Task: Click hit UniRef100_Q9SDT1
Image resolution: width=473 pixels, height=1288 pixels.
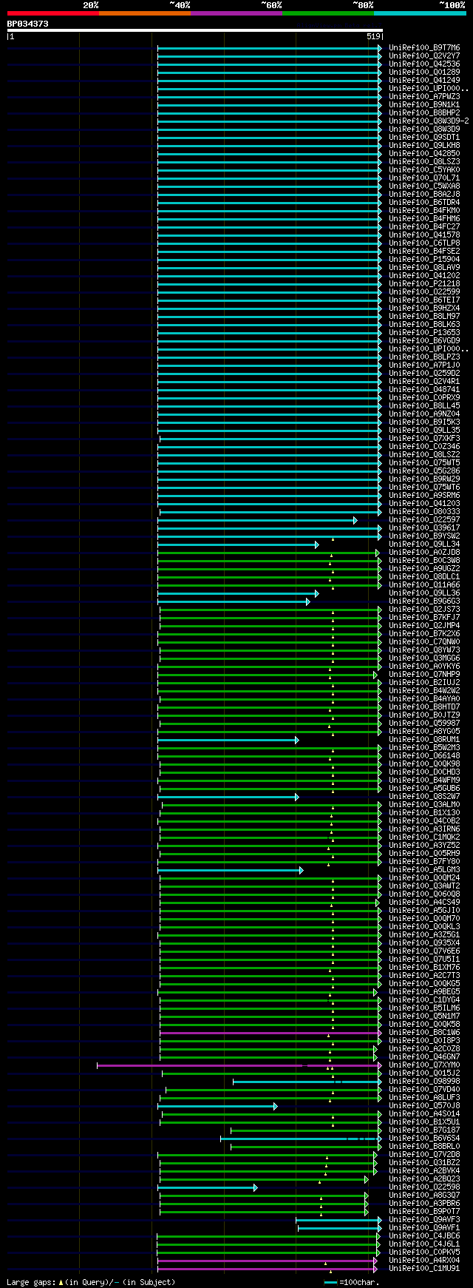Action: click(424, 138)
